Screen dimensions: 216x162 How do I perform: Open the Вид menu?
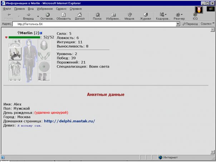point(31,9)
